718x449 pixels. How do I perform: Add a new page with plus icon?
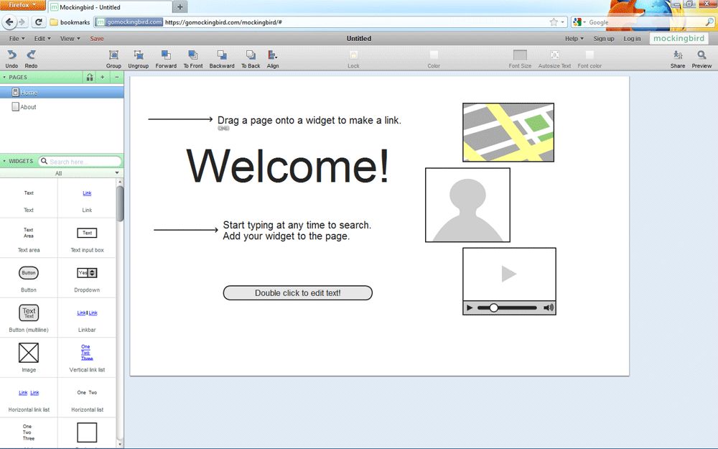[x=103, y=77]
